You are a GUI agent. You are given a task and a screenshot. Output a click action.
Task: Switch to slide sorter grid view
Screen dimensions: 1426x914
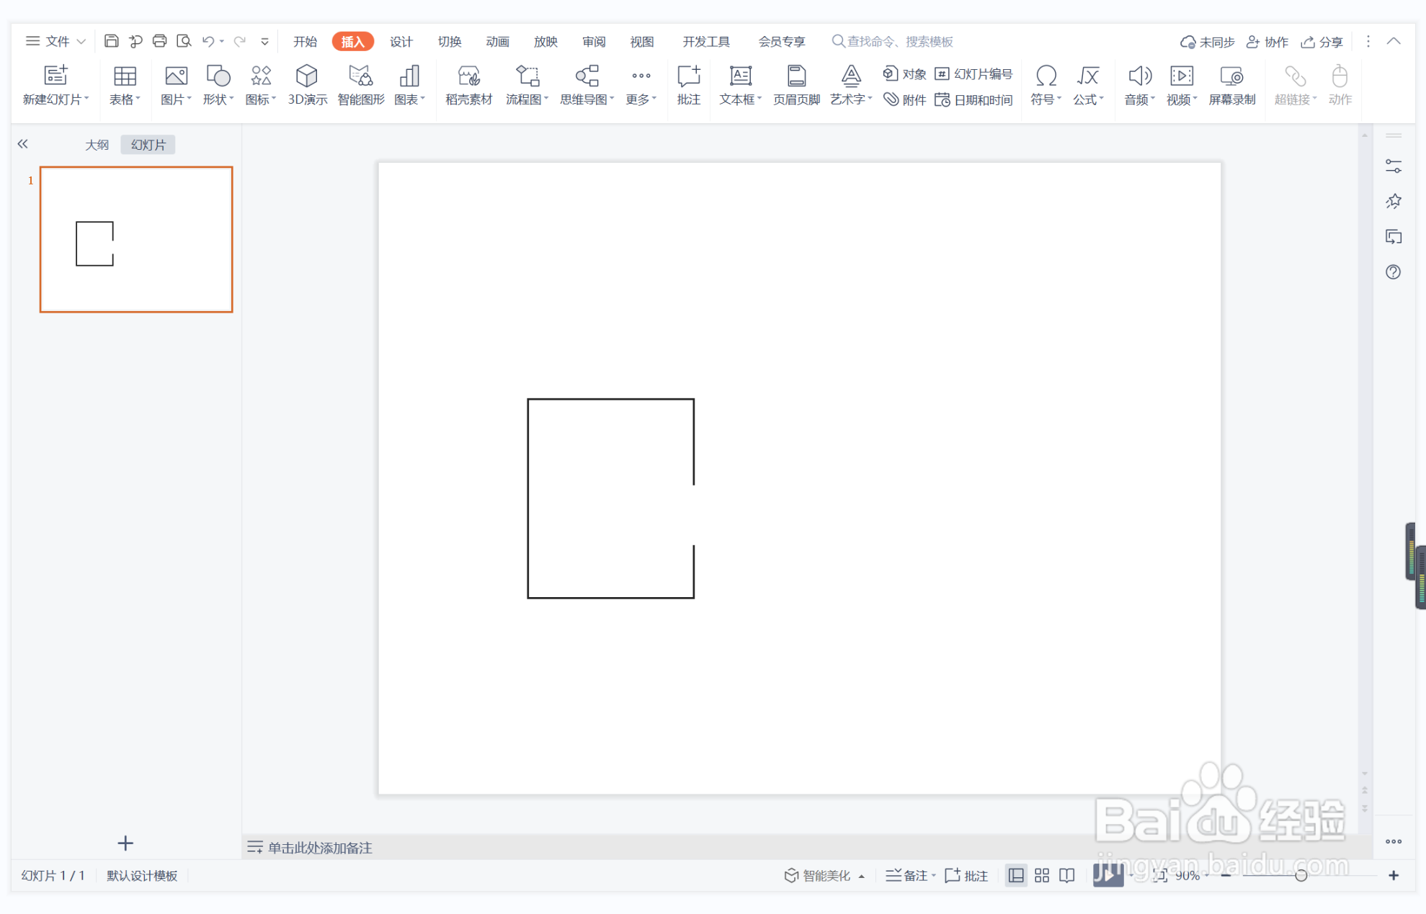click(1041, 875)
